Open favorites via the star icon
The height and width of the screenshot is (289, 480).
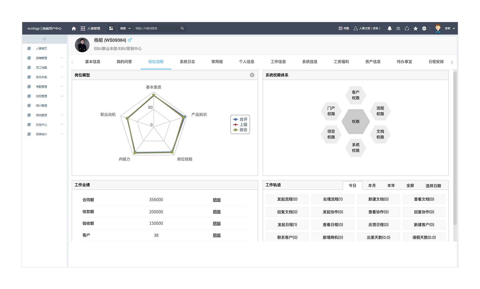click(415, 28)
